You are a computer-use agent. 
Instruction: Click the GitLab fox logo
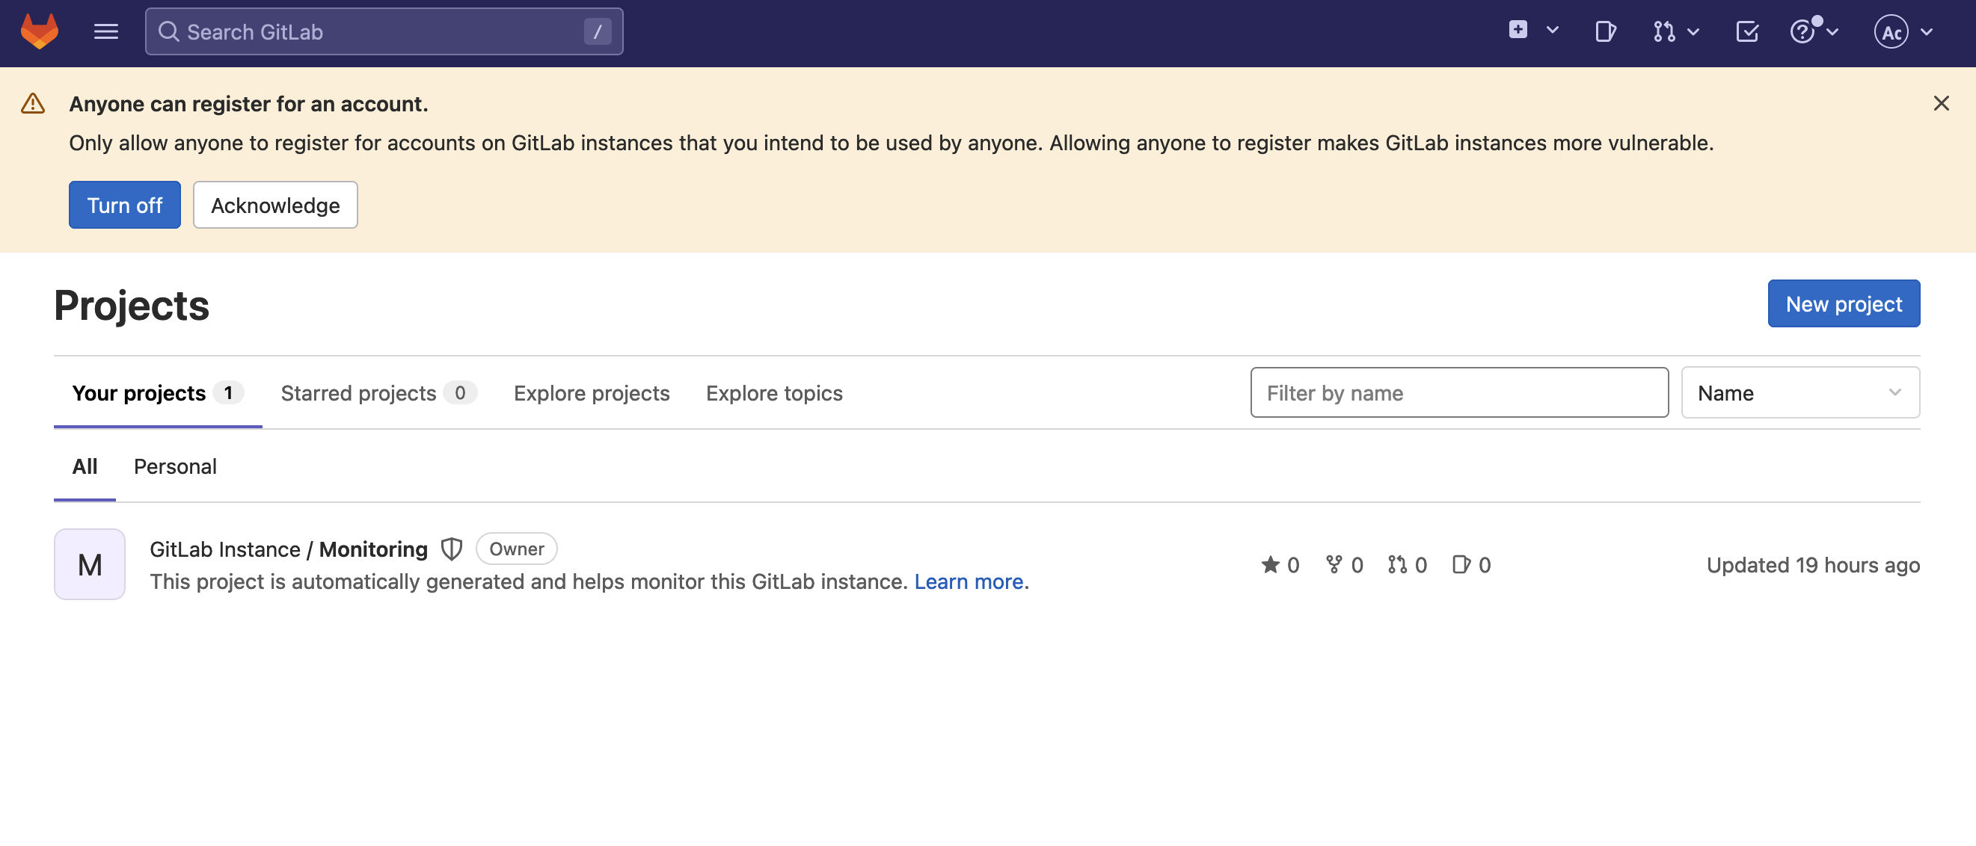click(39, 31)
